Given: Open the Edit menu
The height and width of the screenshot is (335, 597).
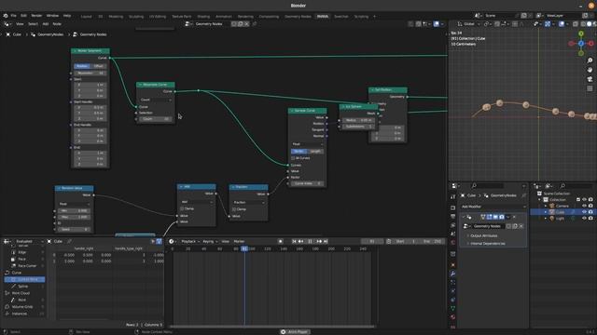Looking at the screenshot, I should (x=23, y=16).
